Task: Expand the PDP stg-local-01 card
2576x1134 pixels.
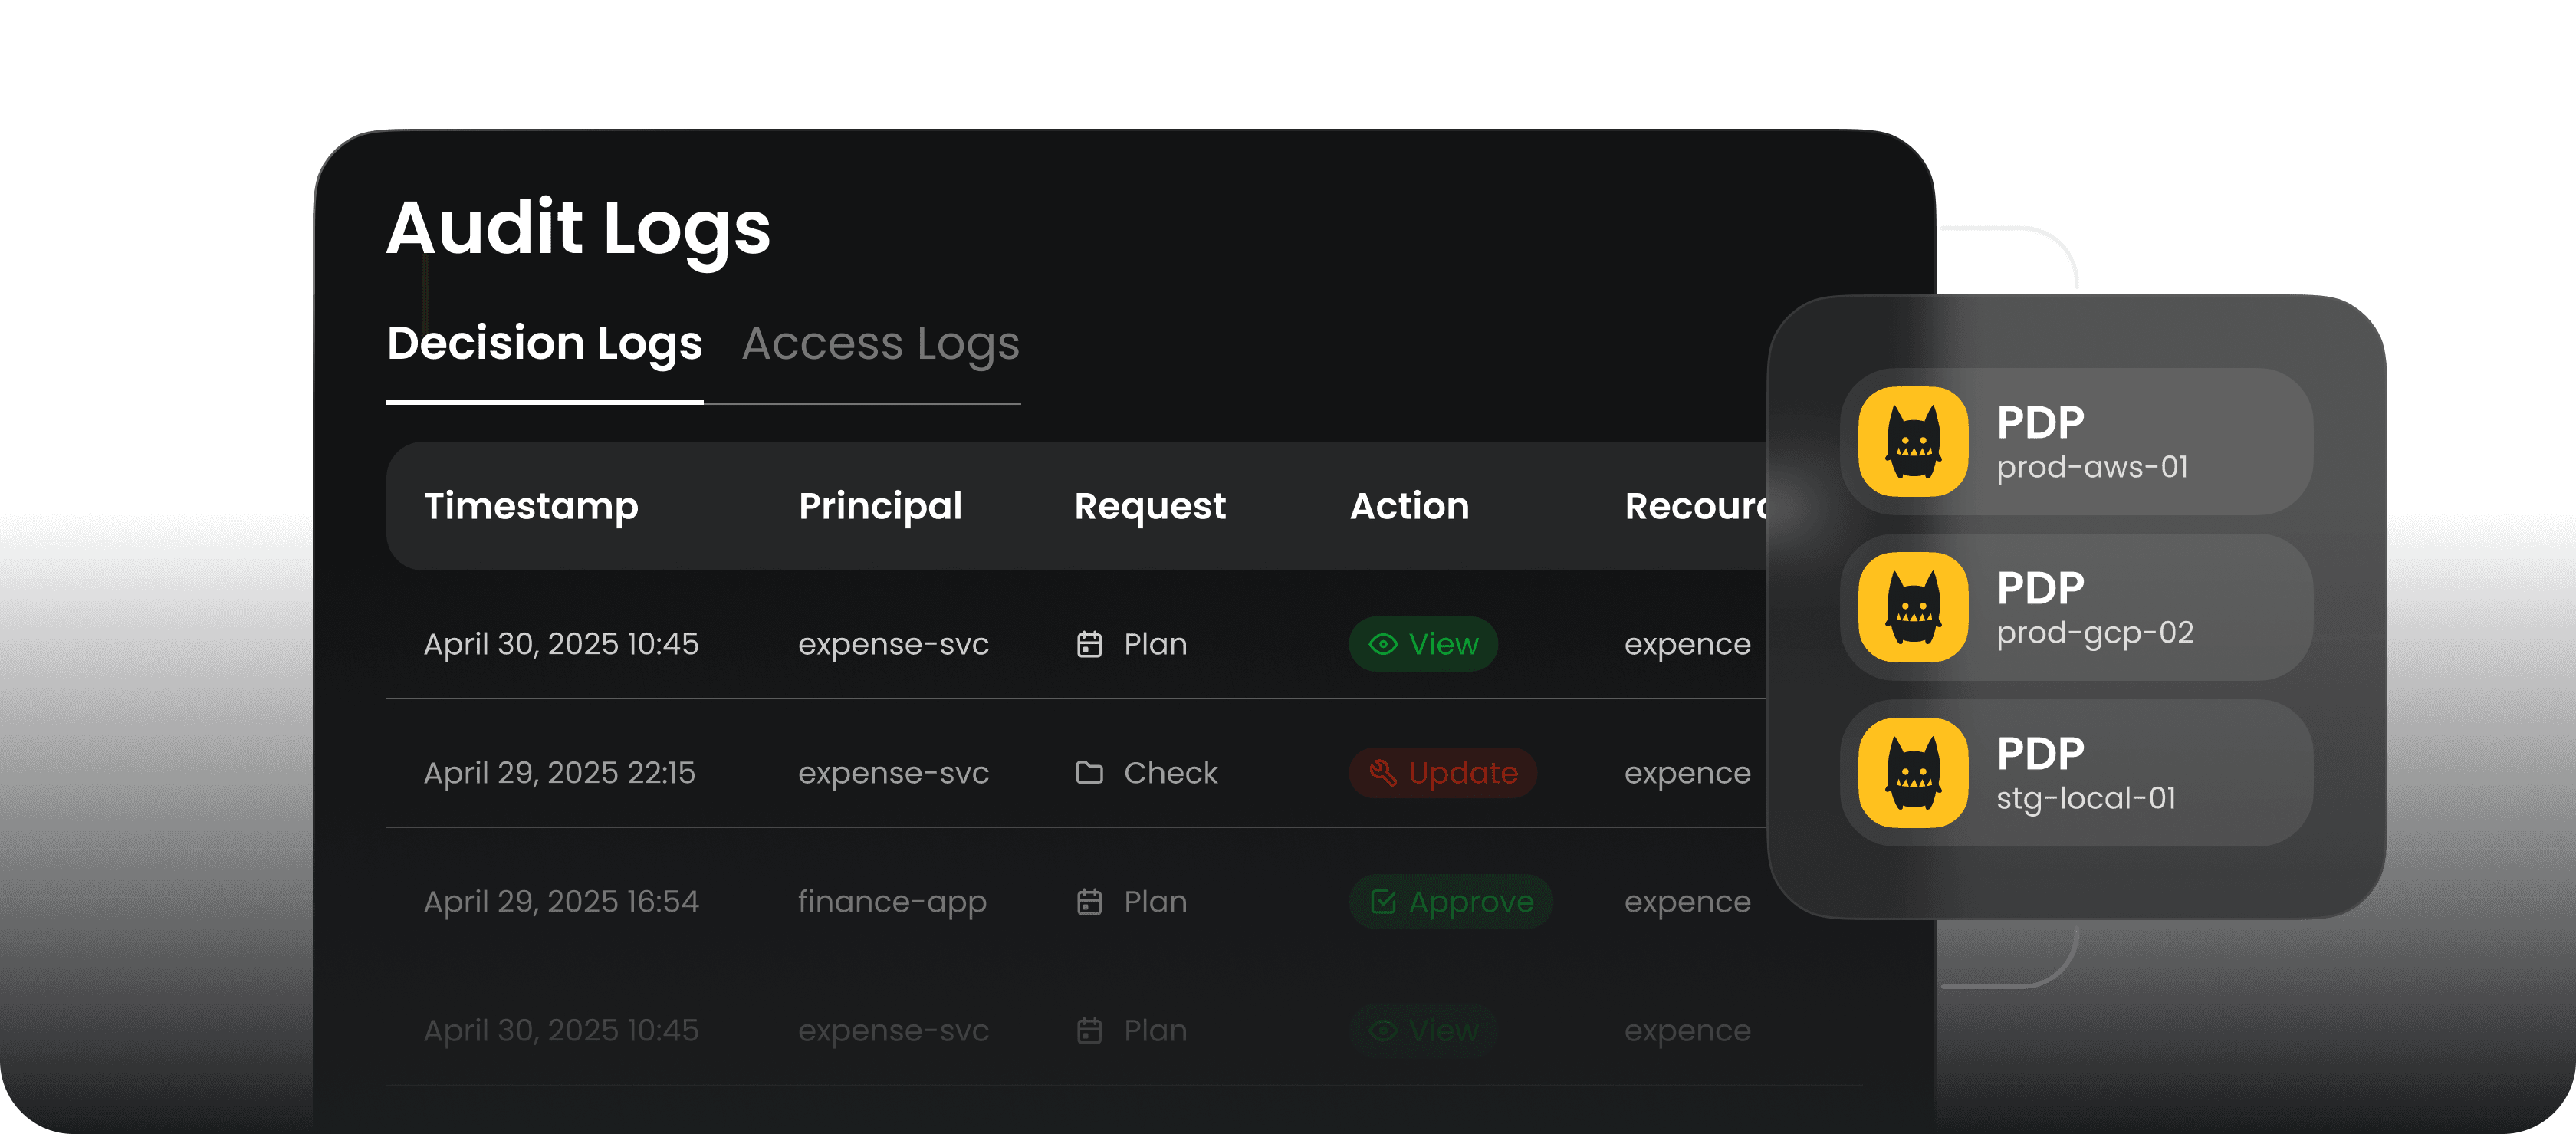Action: click(x=2077, y=773)
